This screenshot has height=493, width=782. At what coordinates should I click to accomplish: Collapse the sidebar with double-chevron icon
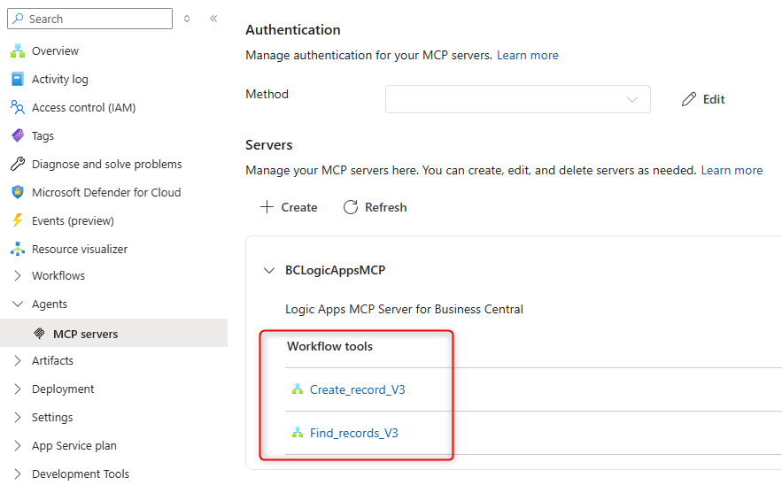coord(213,19)
